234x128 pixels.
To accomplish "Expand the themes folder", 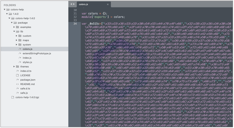I will [x=15, y=67].
